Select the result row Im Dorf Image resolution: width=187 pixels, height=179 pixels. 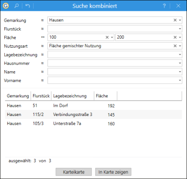93,105
